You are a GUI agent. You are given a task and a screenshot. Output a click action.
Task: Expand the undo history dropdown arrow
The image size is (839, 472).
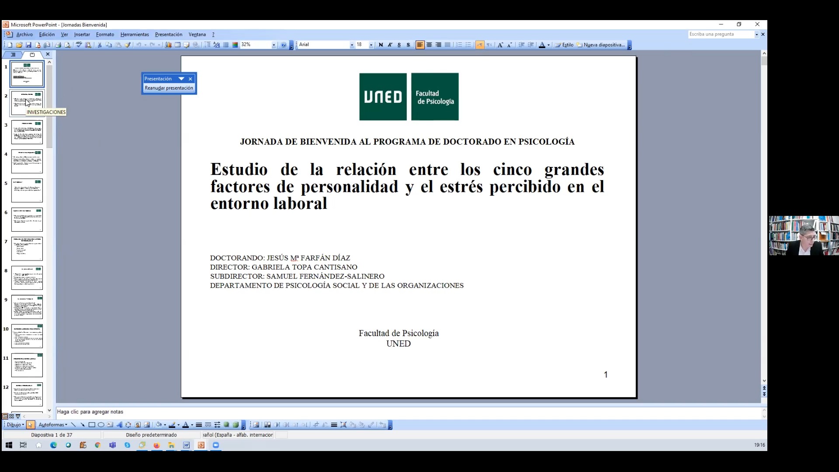146,45
